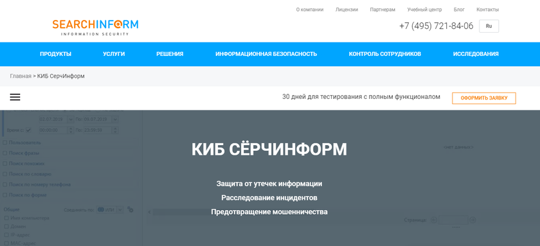Image resolution: width=540 pixels, height=246 pixels.
Task: Click the КИБ СЁРЧИНФОРМ heading
Action: (x=269, y=149)
